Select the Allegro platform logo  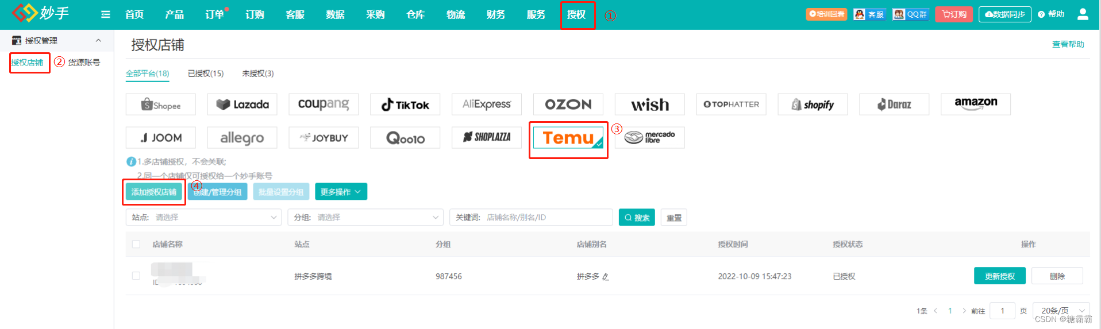[x=242, y=138]
